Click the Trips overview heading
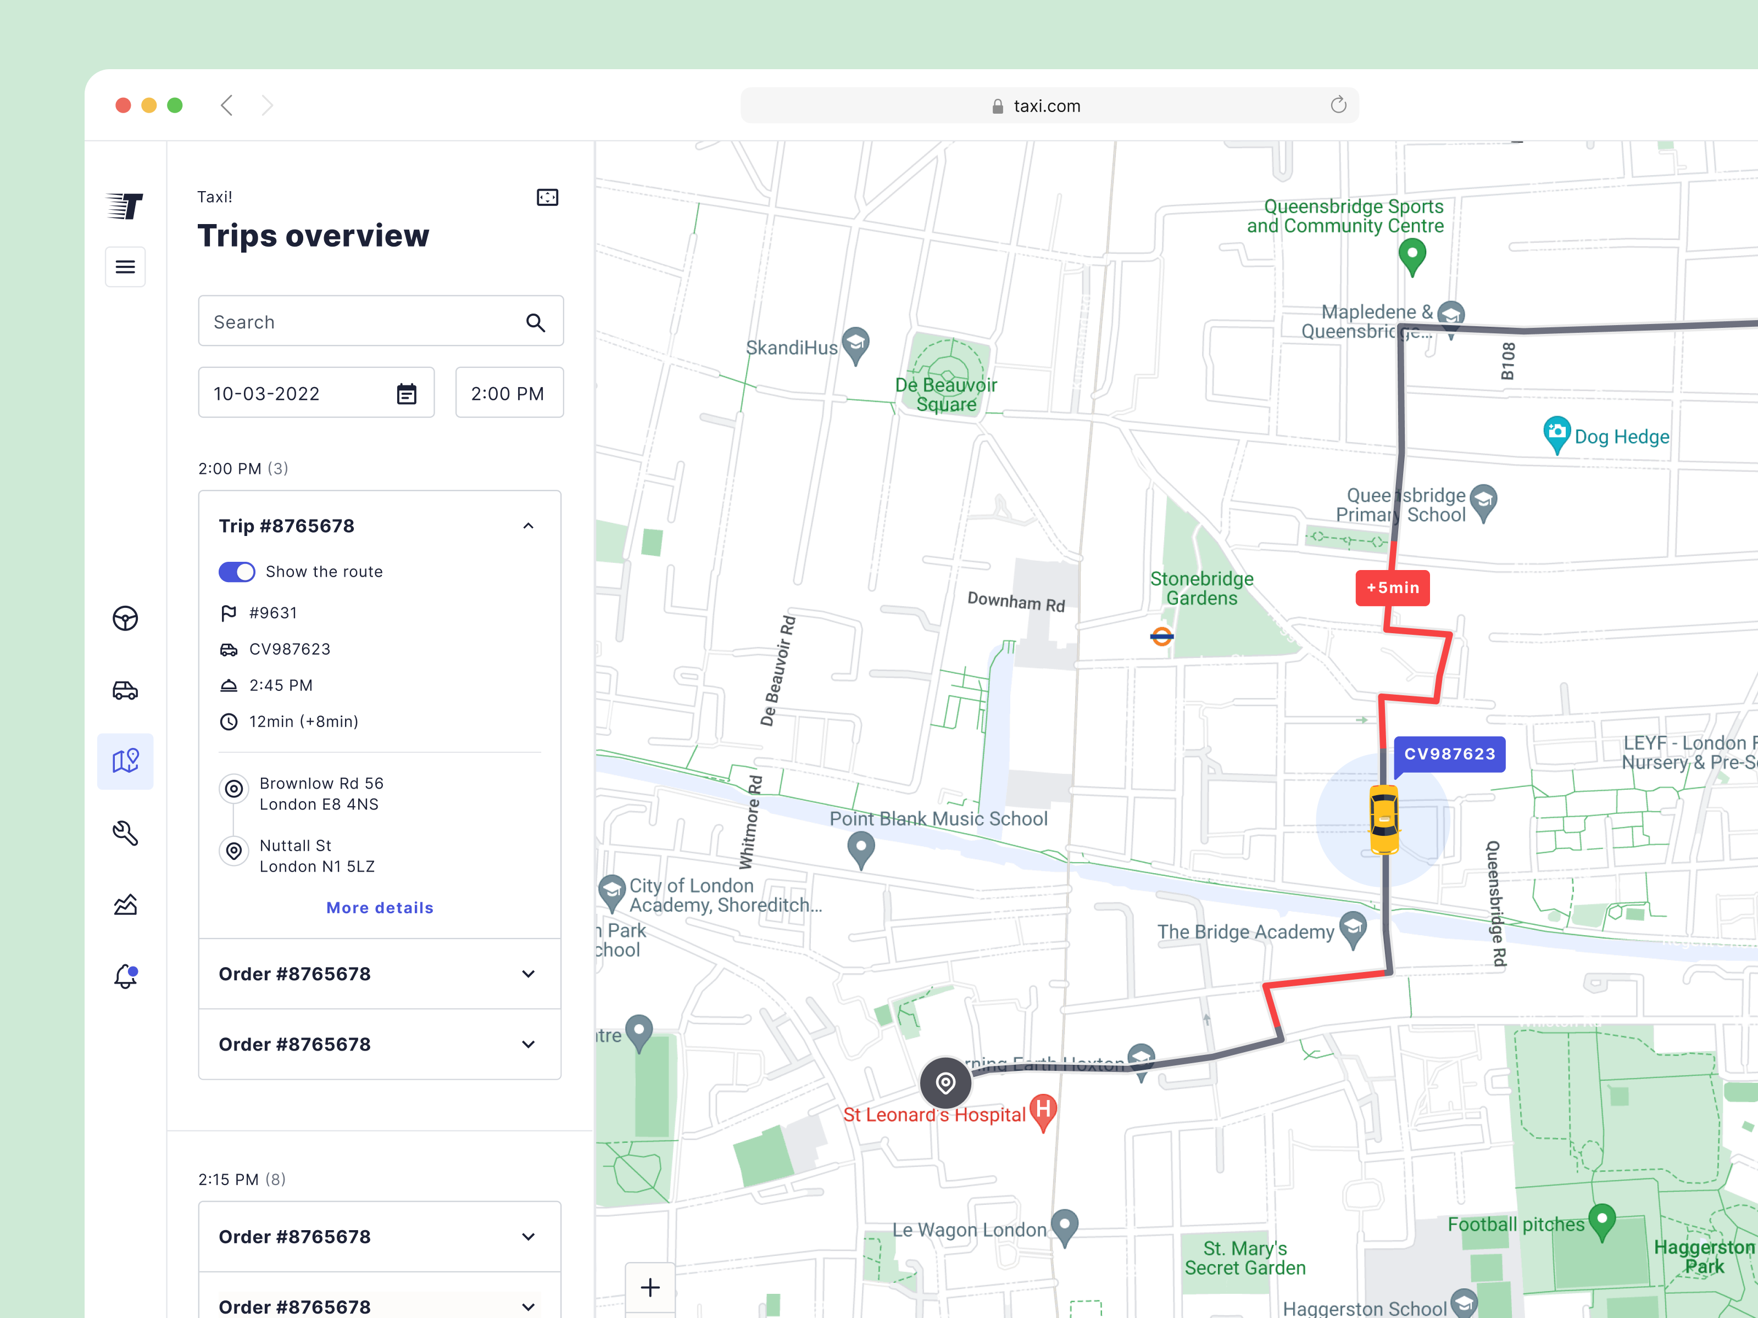This screenshot has height=1318, width=1758. pos(313,236)
